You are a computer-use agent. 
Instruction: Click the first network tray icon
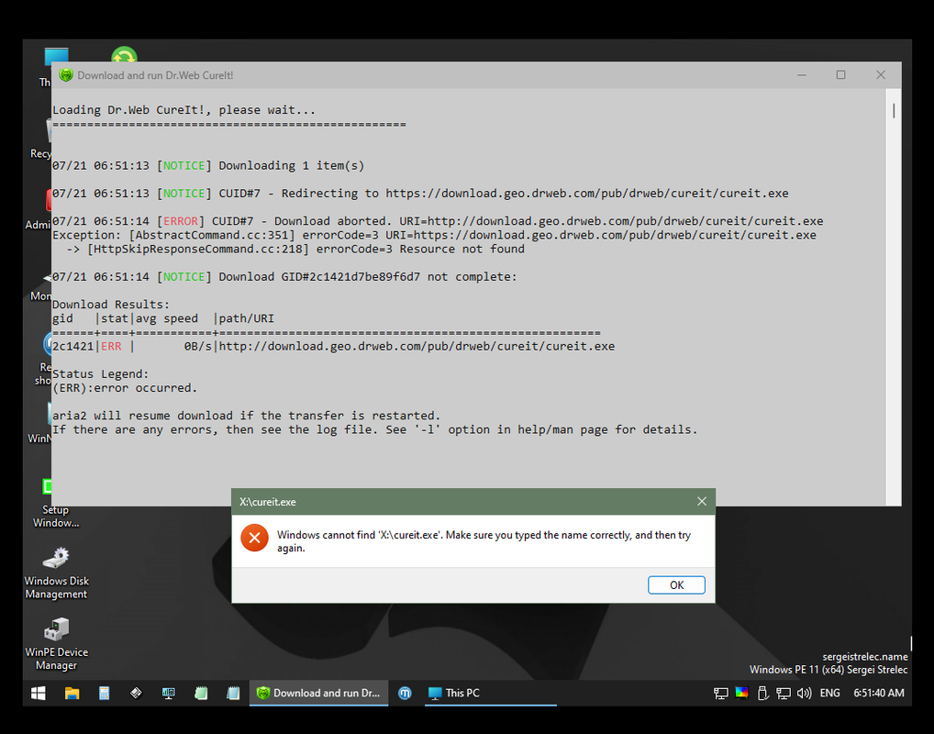click(x=721, y=693)
